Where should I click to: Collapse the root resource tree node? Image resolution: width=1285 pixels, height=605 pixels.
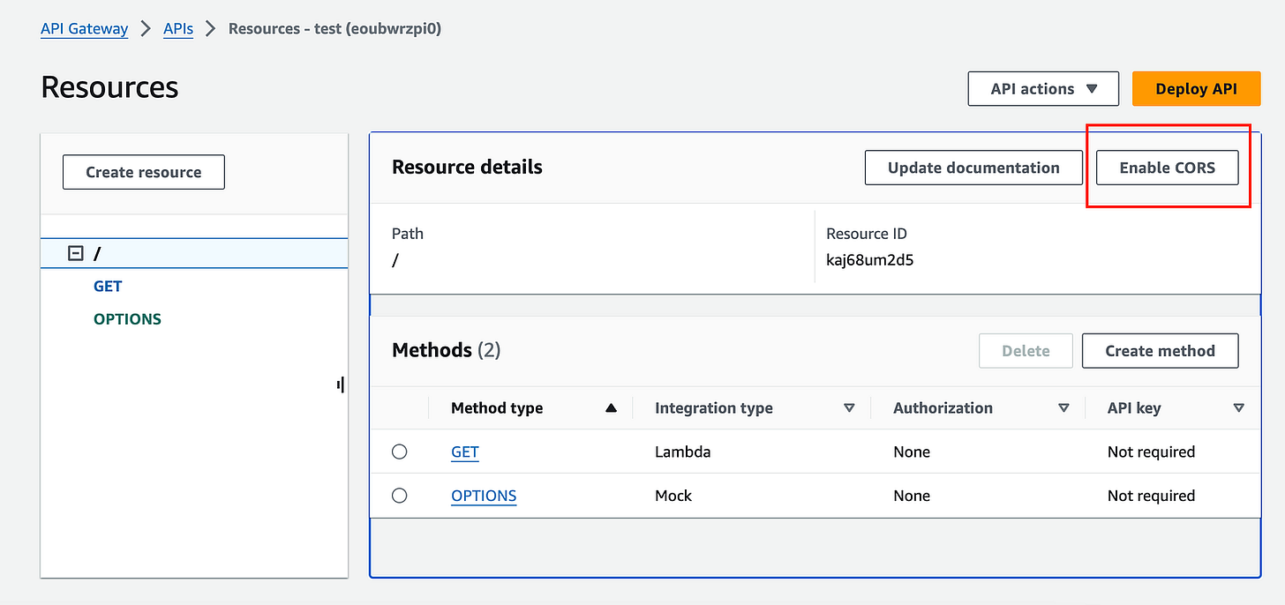[76, 254]
